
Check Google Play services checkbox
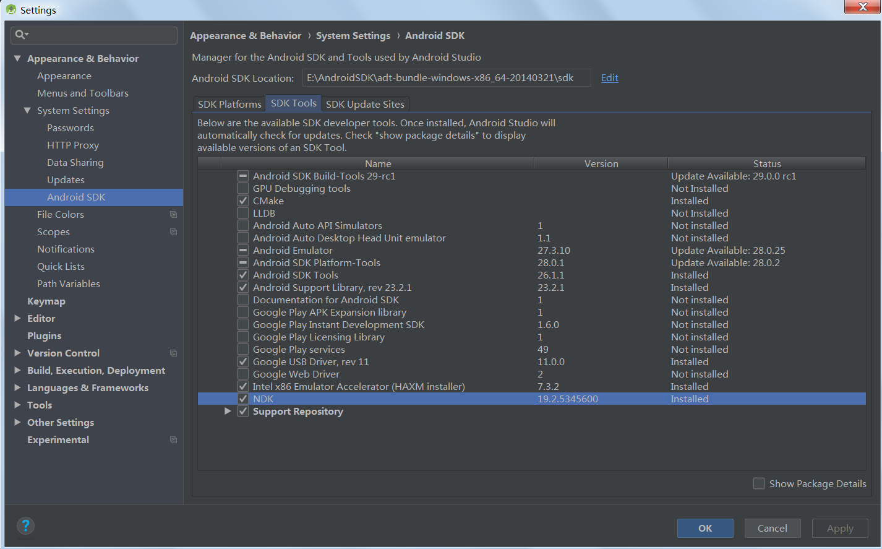coord(243,350)
